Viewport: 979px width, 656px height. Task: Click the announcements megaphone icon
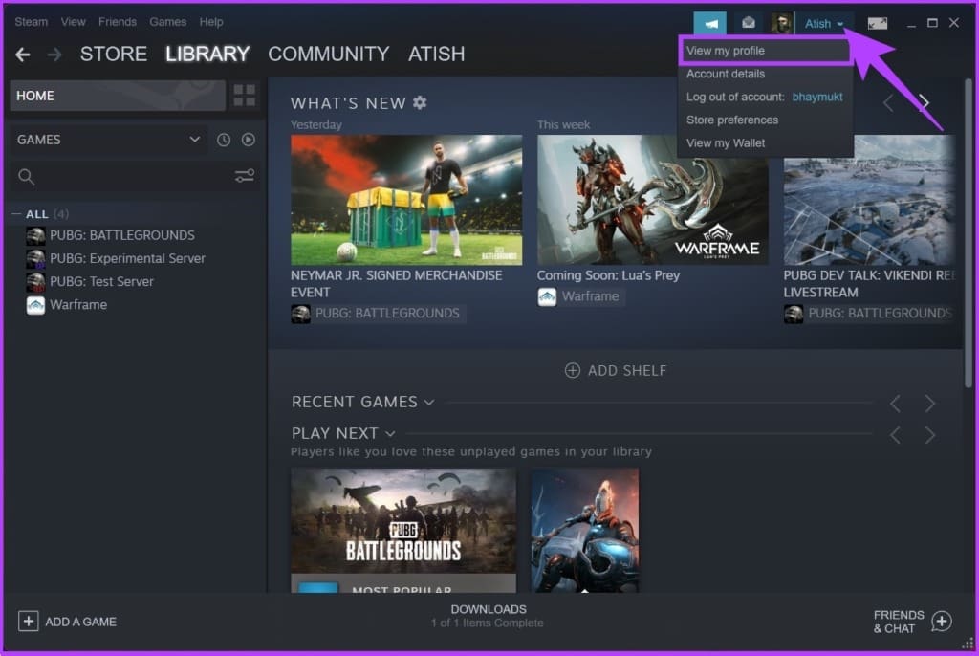[710, 24]
